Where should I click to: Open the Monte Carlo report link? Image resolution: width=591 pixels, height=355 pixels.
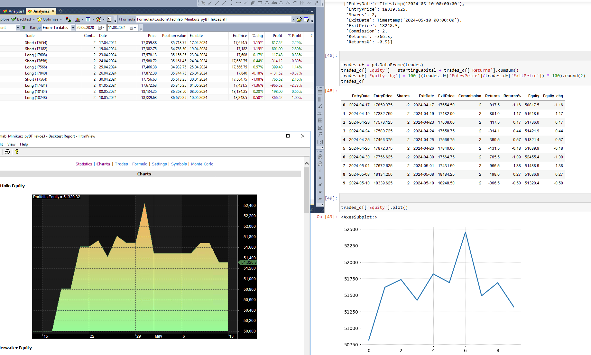202,164
